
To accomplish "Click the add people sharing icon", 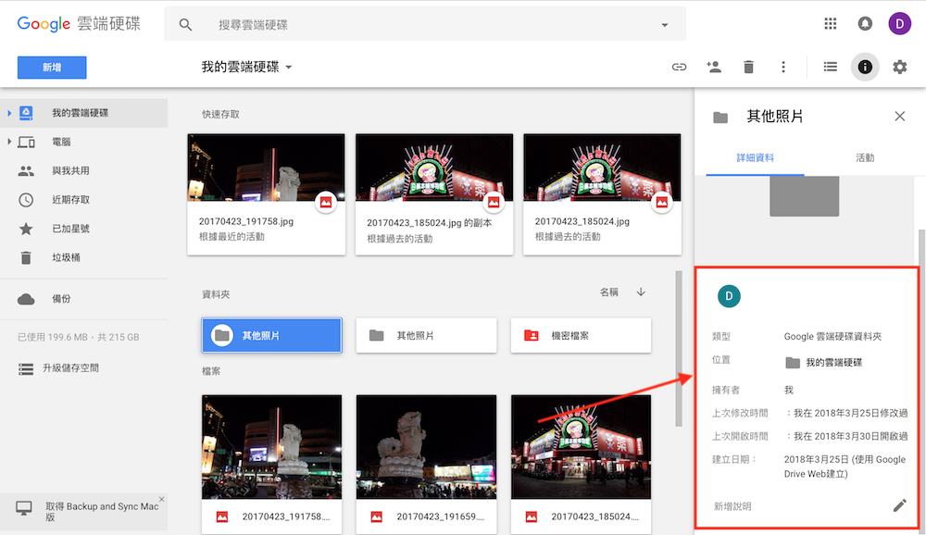I will (713, 67).
